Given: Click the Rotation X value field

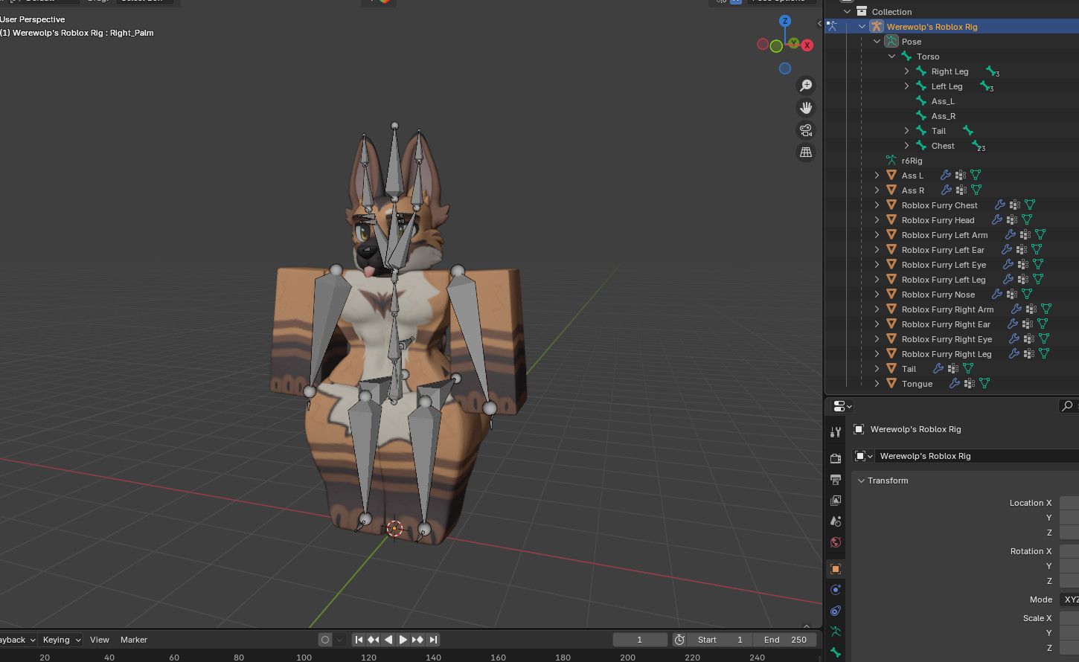Looking at the screenshot, I should click(1069, 551).
